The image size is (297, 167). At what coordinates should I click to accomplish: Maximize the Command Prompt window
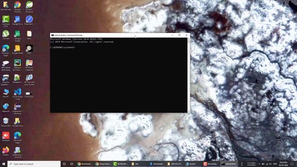(180, 35)
